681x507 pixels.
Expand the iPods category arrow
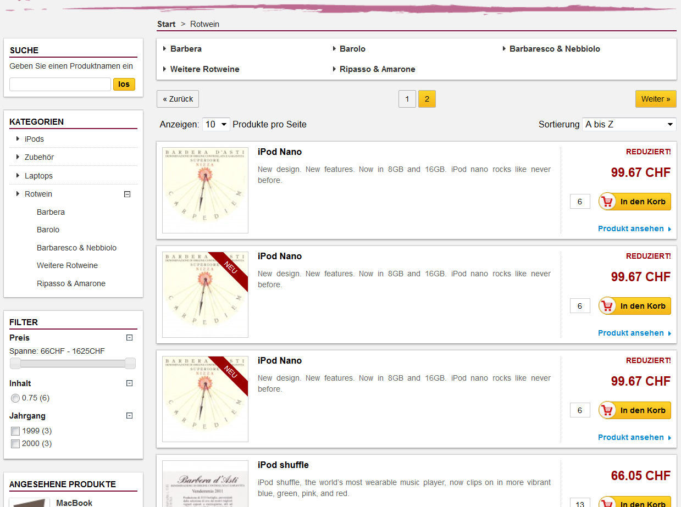[18, 139]
